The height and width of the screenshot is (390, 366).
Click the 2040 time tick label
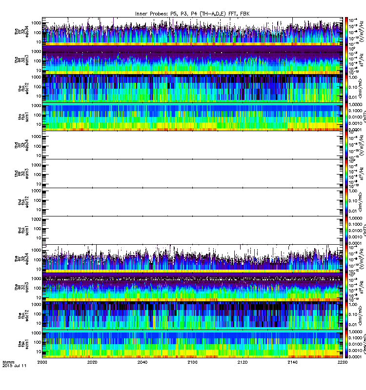pos(142,362)
